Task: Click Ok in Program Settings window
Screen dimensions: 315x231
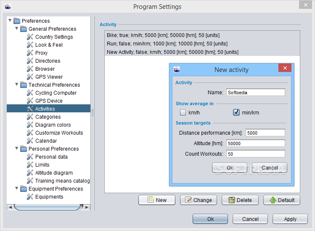Action: coord(210,219)
